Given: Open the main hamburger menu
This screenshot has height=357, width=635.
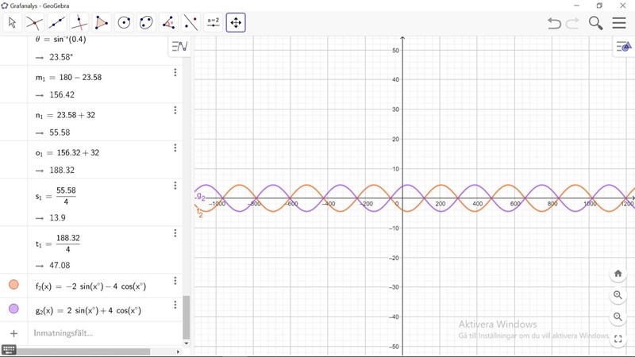Looking at the screenshot, I should tap(619, 23).
